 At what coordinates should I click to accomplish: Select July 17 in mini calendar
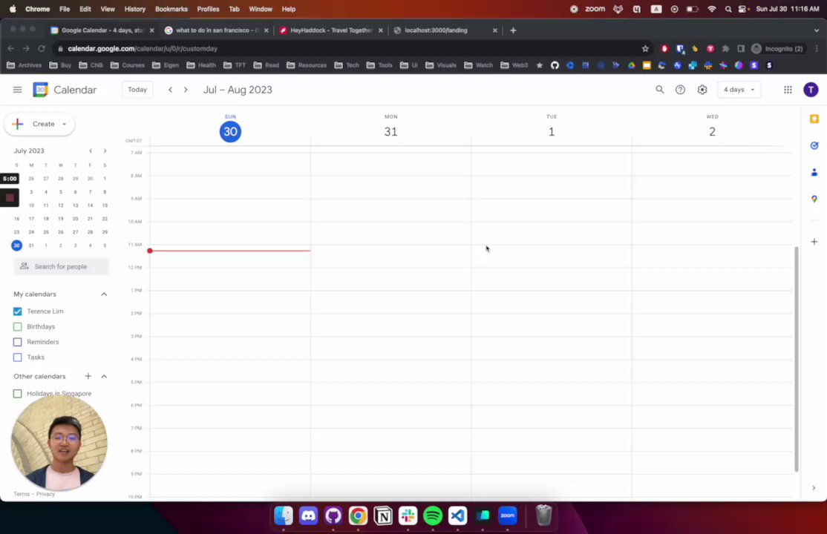pyautogui.click(x=31, y=219)
